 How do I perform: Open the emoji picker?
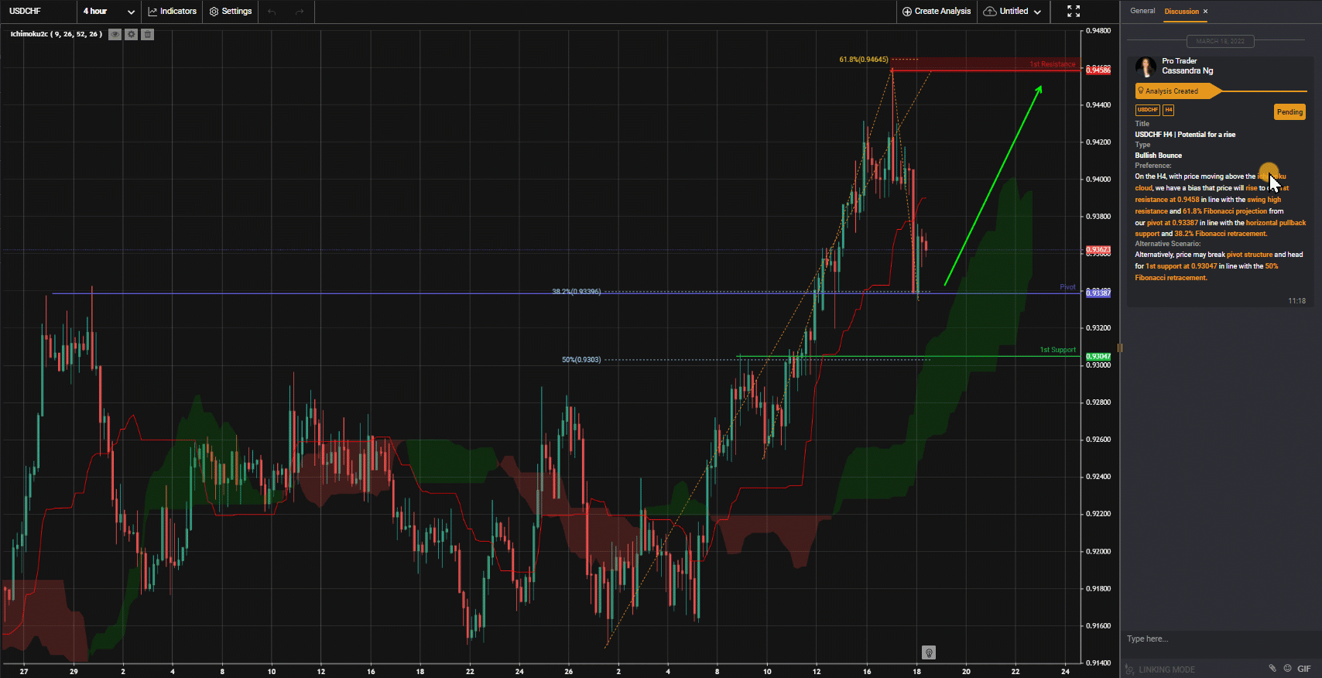pyautogui.click(x=1288, y=668)
